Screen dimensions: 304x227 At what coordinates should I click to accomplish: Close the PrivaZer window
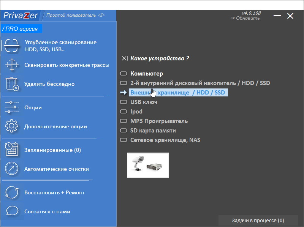[290, 16]
